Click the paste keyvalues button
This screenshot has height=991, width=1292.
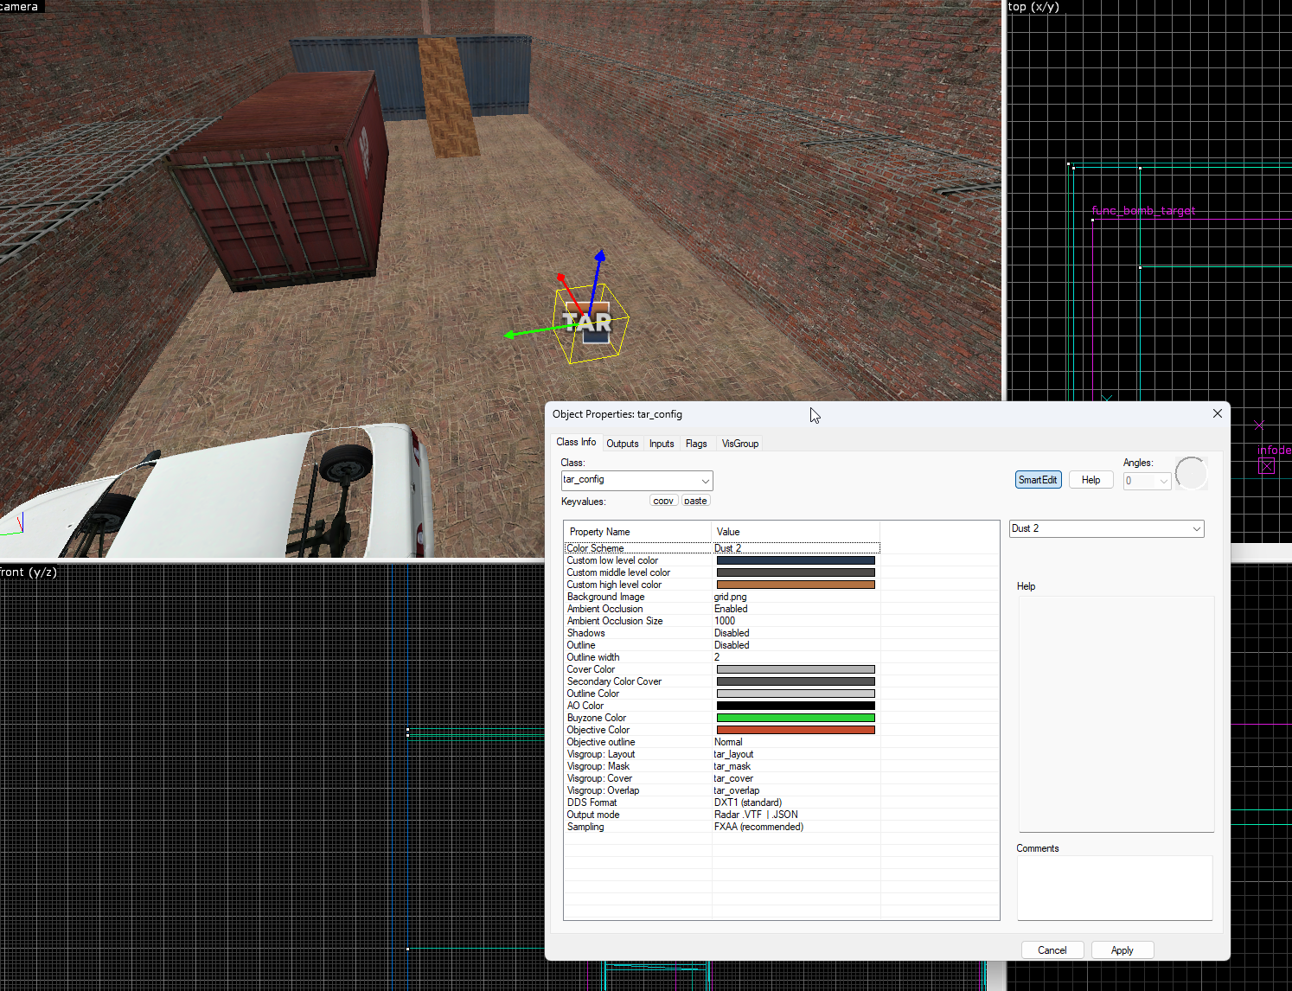tap(695, 501)
